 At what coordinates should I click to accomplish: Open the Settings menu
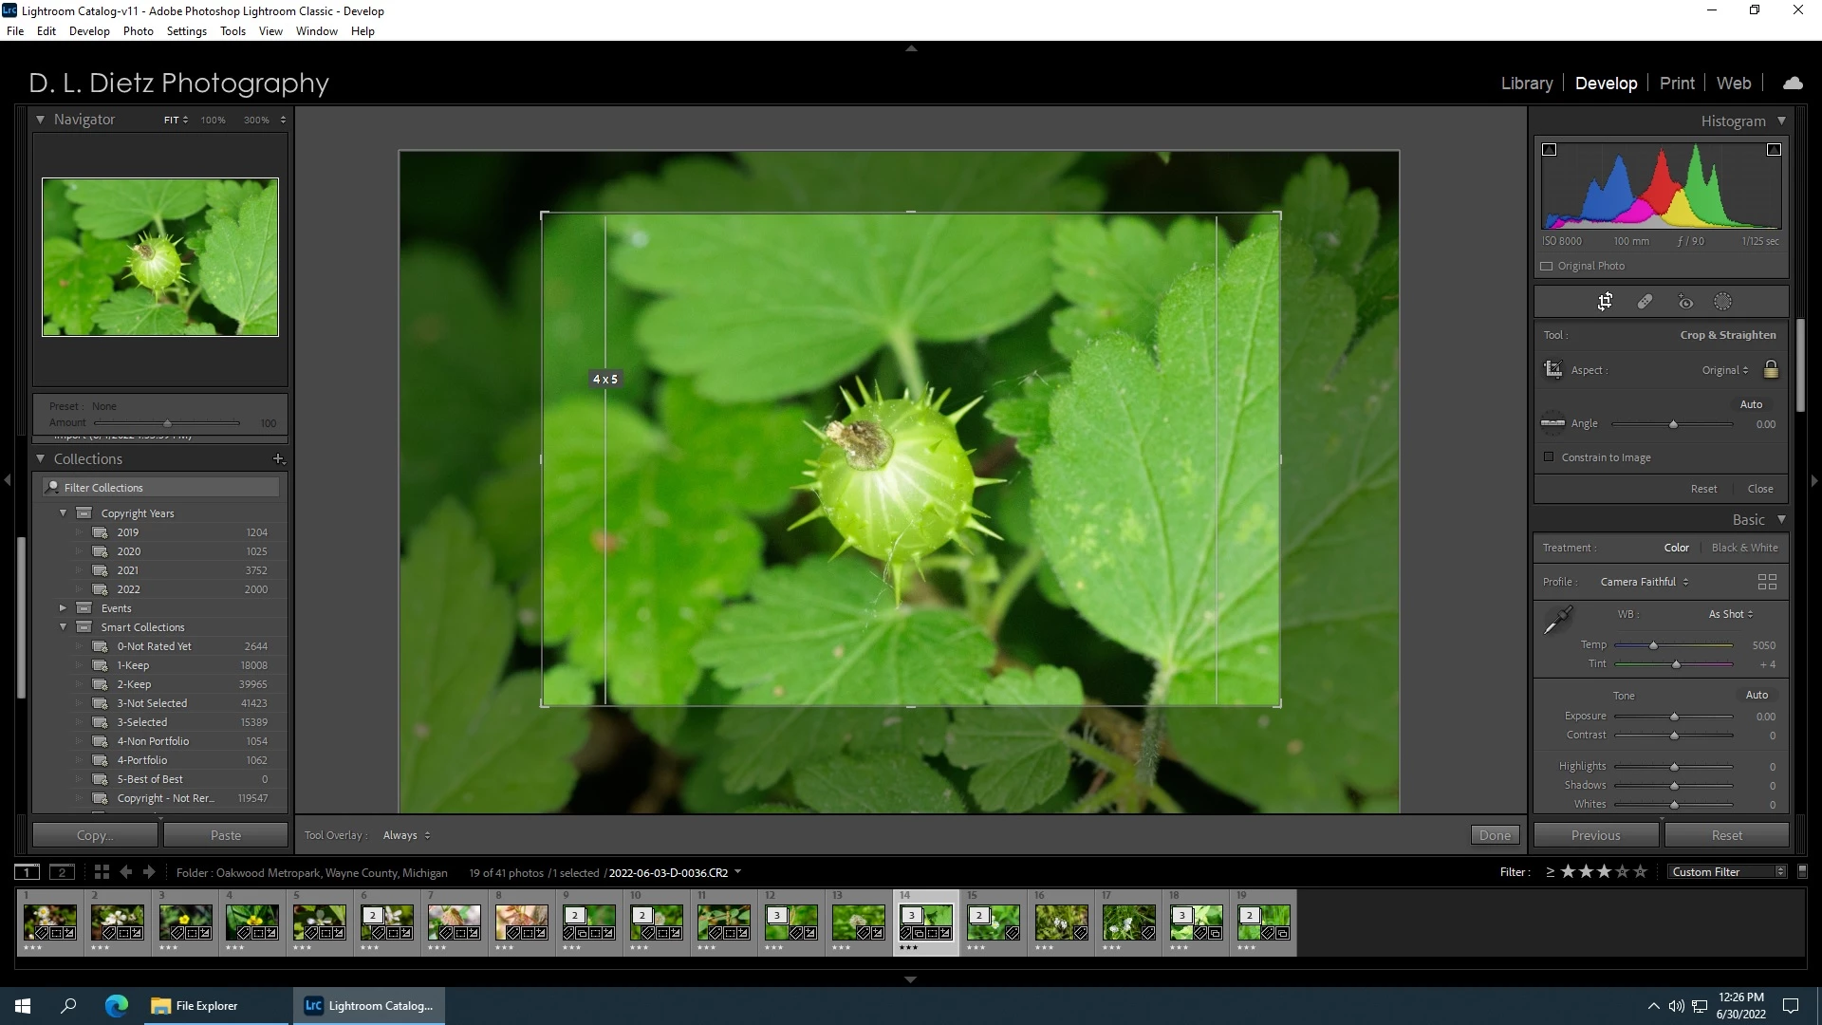point(186,31)
